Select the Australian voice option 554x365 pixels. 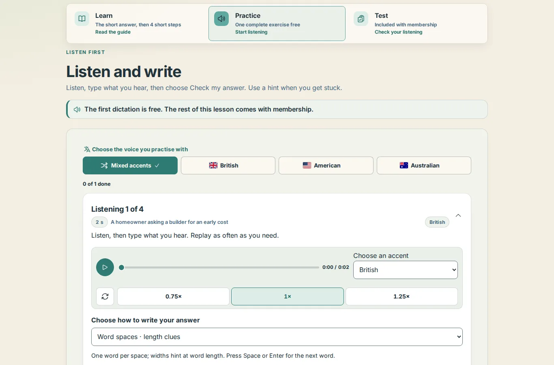point(424,165)
